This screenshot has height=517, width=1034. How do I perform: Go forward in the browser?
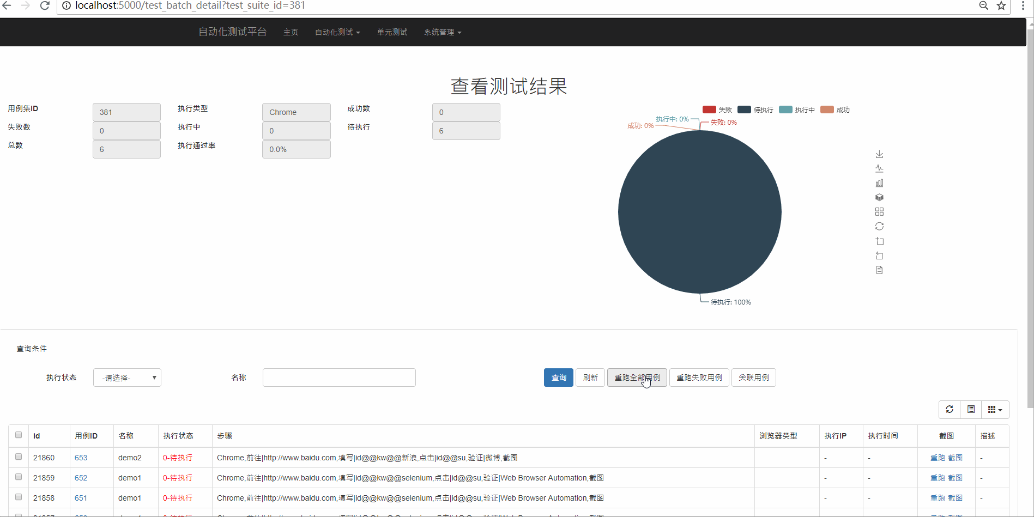(26, 5)
